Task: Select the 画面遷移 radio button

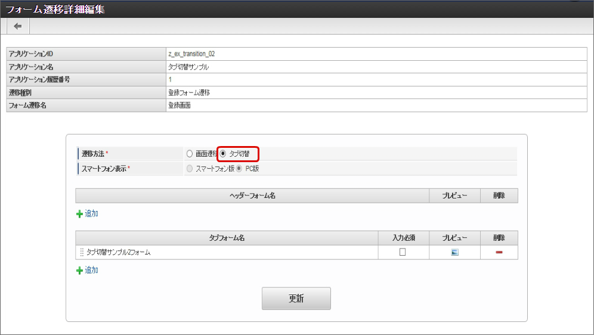Action: point(190,154)
